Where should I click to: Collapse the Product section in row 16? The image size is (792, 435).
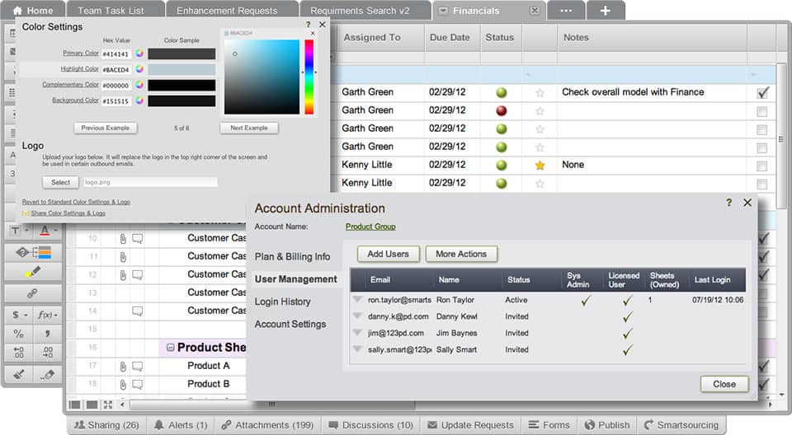(x=171, y=348)
